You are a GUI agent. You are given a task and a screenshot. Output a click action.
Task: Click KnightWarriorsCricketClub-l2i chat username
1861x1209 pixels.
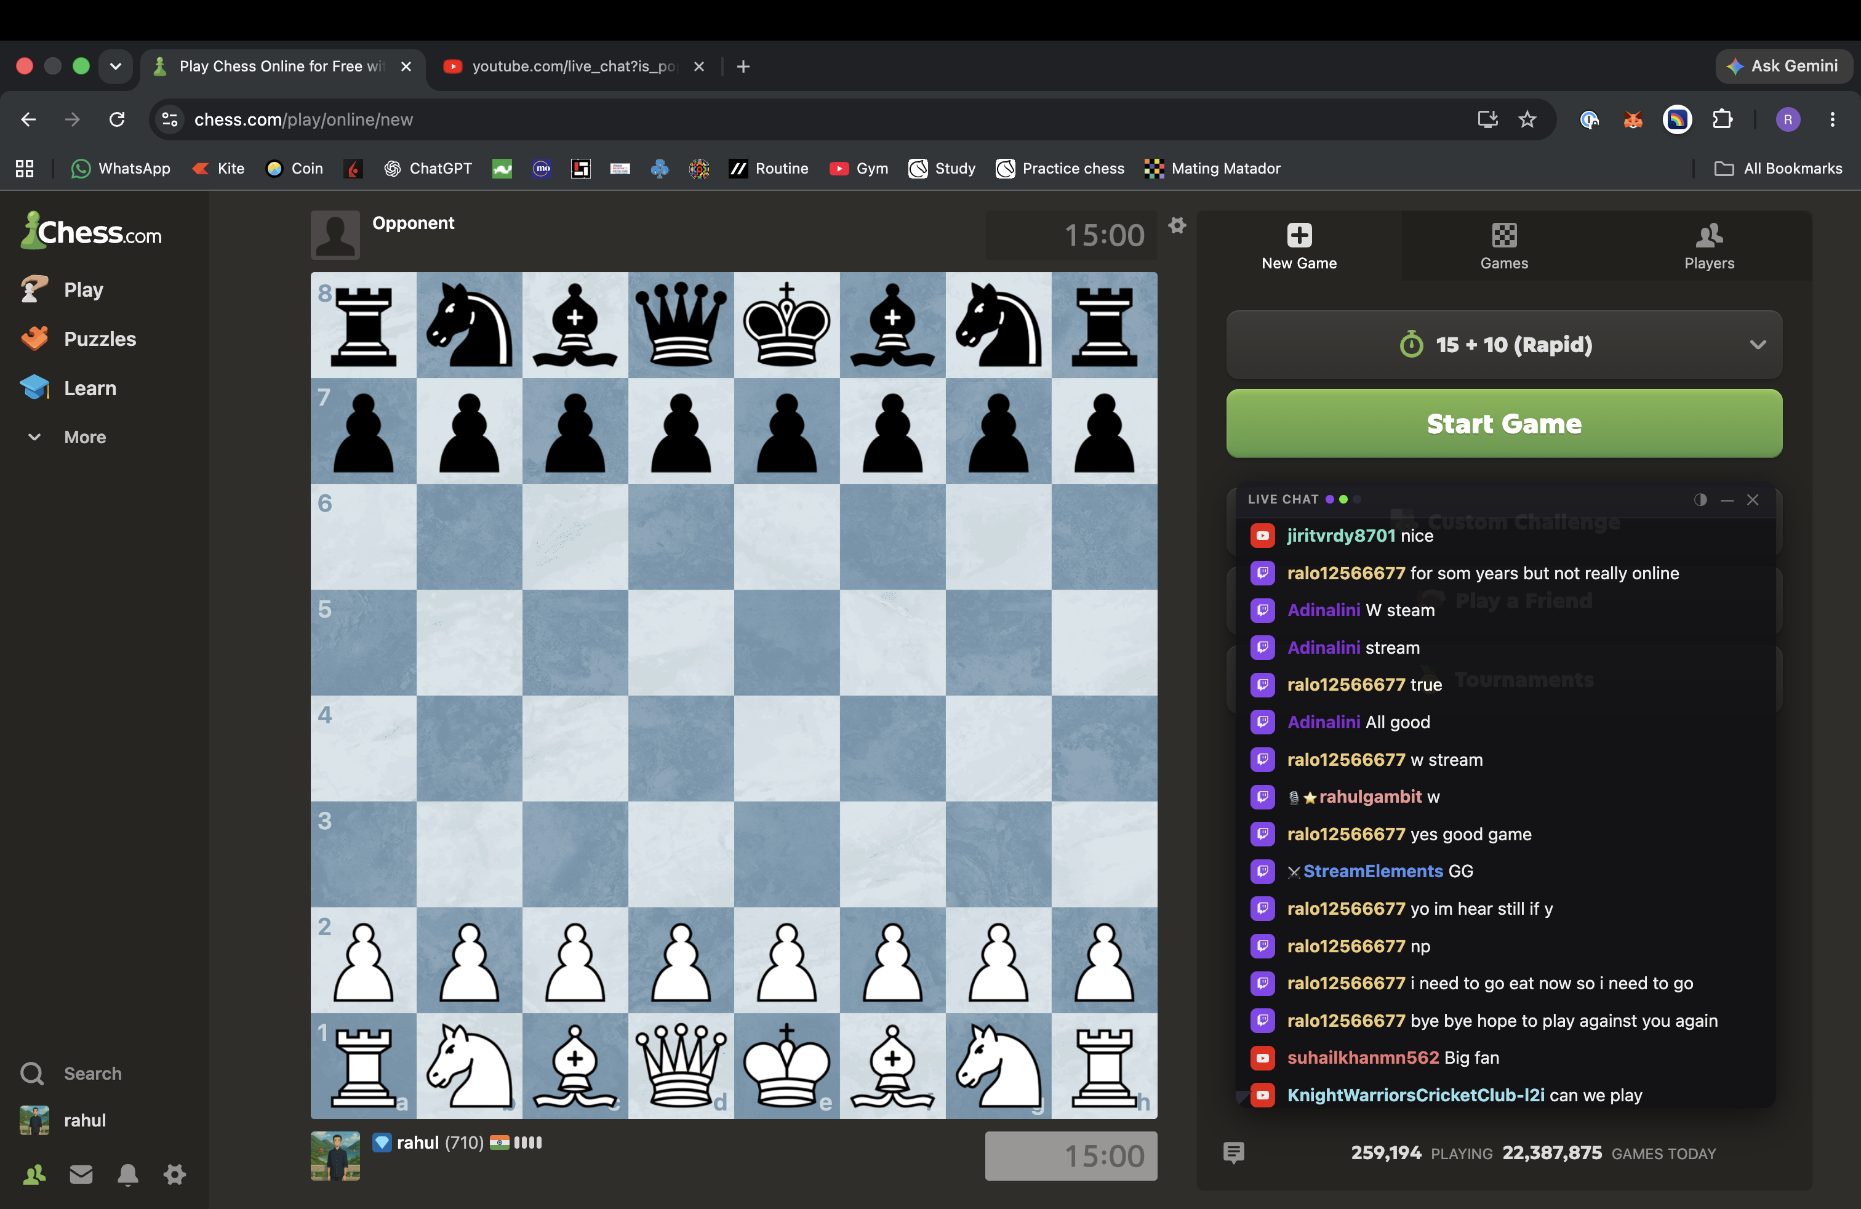(x=1415, y=1095)
